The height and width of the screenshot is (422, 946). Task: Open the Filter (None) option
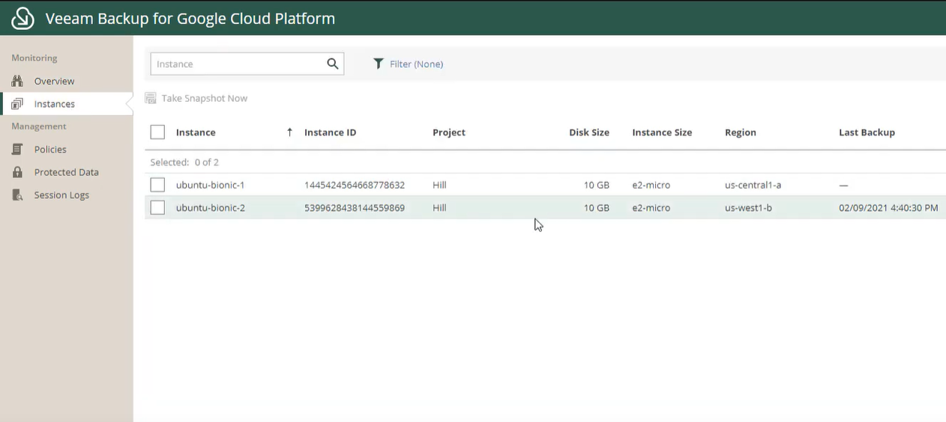coord(416,64)
